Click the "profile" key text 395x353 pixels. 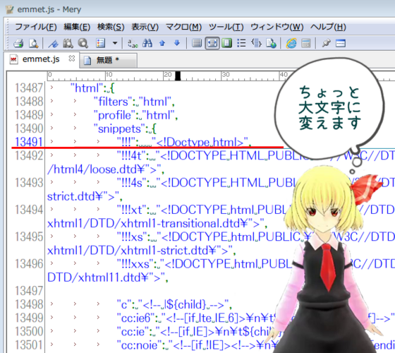[114, 116]
